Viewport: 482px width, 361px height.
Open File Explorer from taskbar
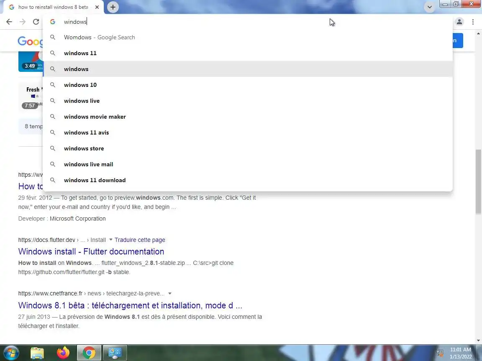37,353
